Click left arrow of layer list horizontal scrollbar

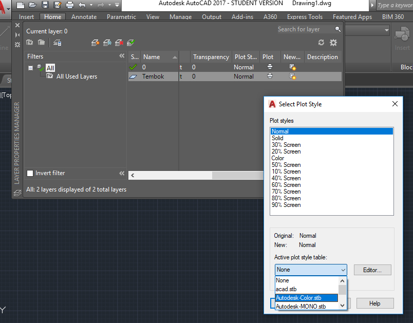click(x=133, y=175)
